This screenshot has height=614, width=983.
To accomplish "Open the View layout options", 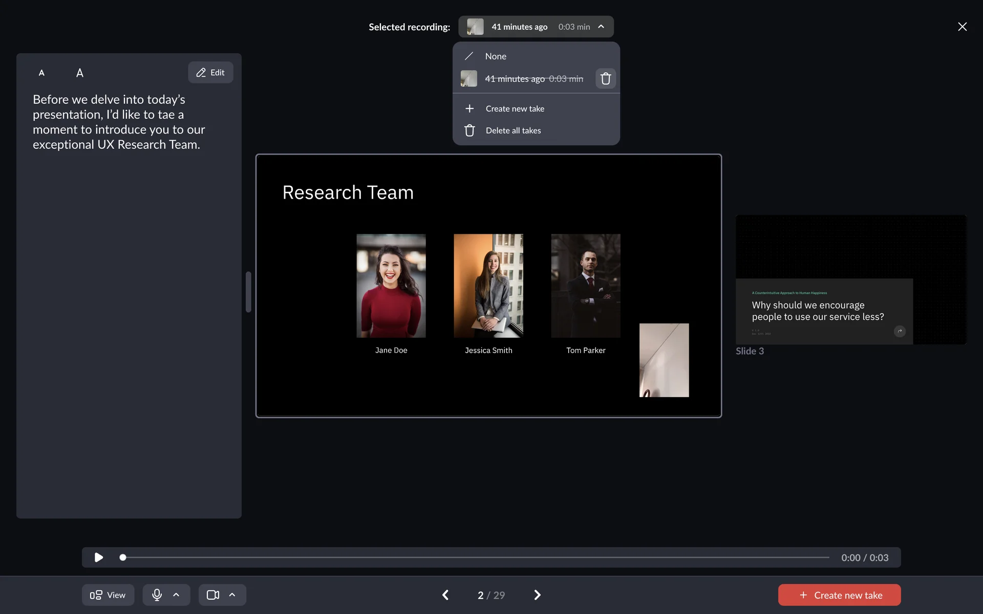I will (x=108, y=595).
